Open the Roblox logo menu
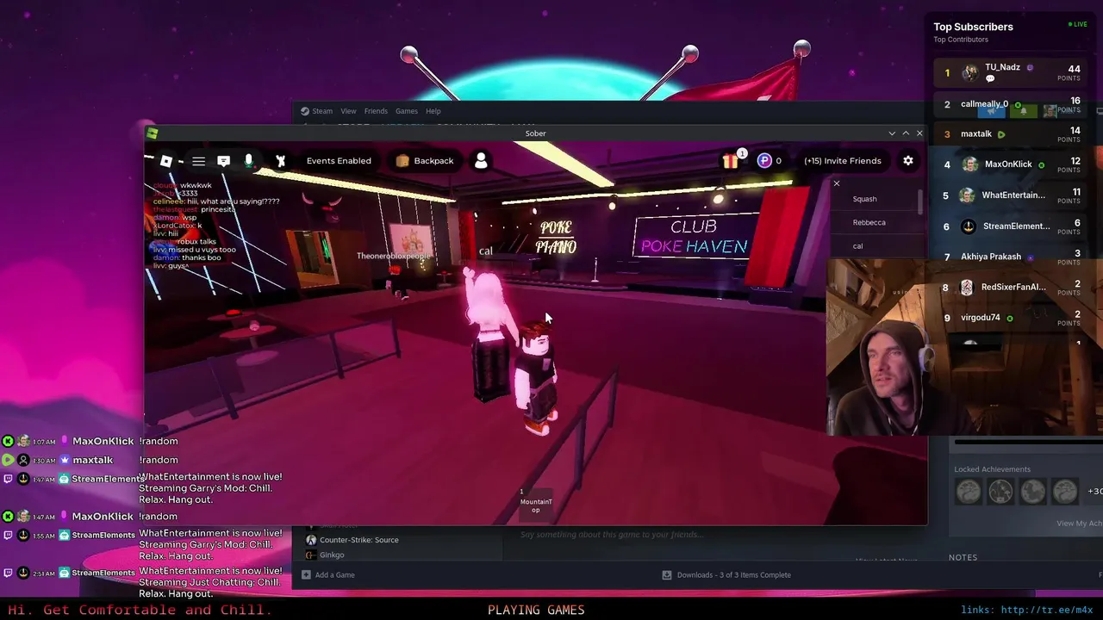1103x620 pixels. pyautogui.click(x=165, y=161)
